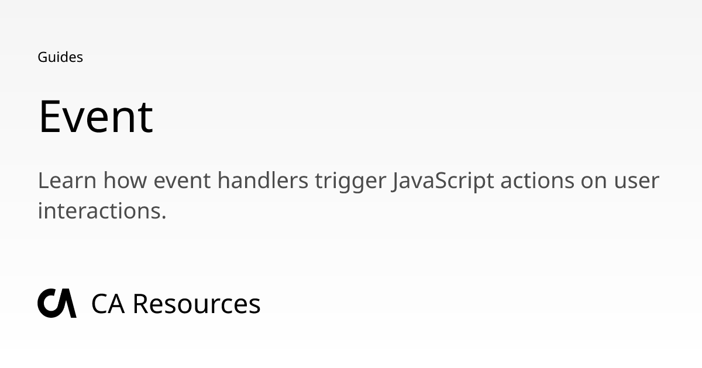Image resolution: width=702 pixels, height=368 pixels.
Task: Click the CA text beside the logo
Action: click(x=108, y=304)
